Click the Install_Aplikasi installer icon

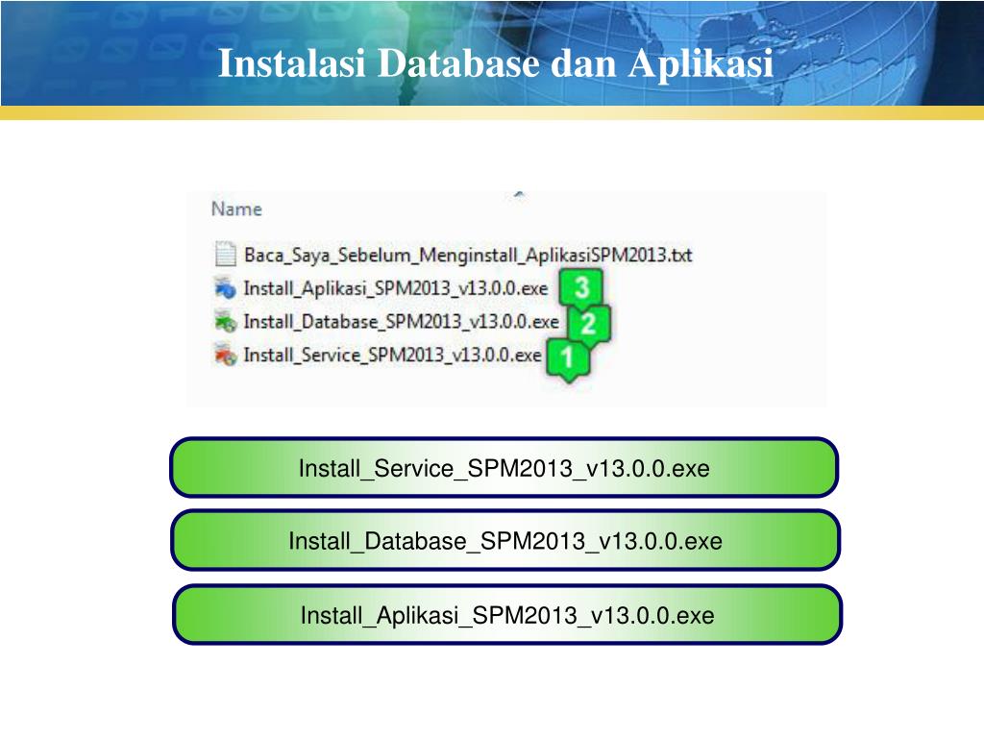(225, 287)
